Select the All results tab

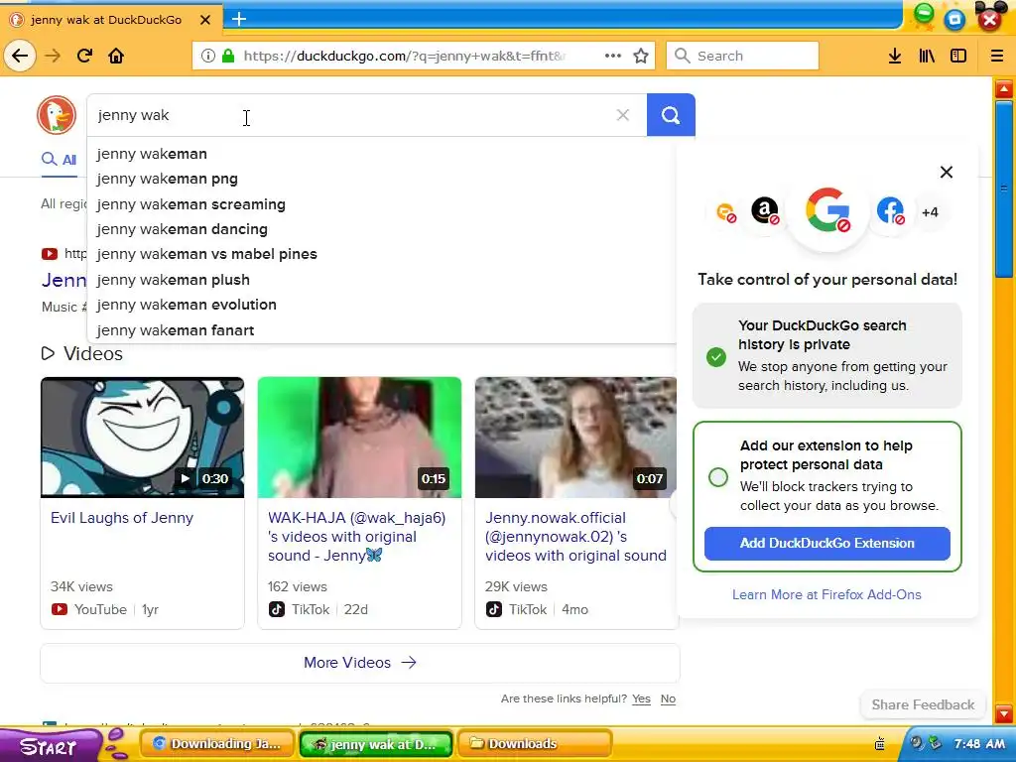point(59,160)
